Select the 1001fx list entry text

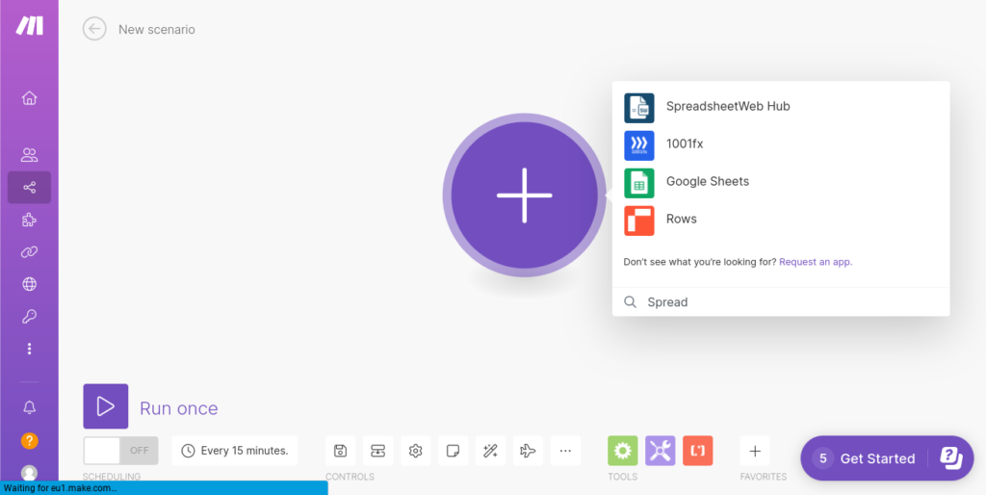click(685, 144)
